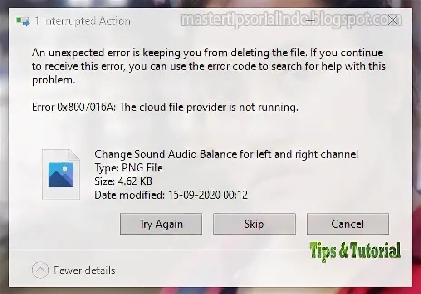
Task: Click the 1 Interrupted Action title text
Action: [83, 21]
